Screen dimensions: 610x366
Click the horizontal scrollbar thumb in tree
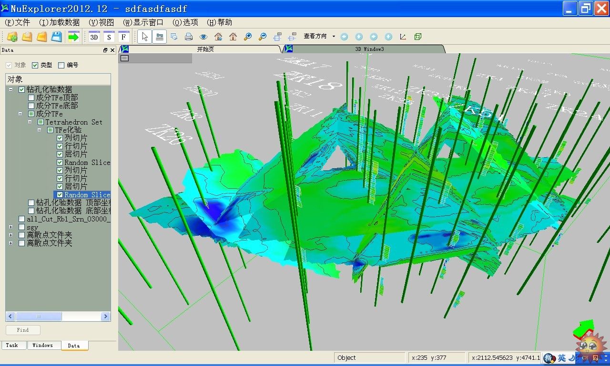pos(39,317)
